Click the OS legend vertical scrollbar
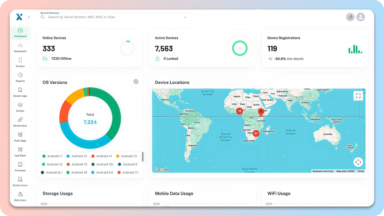The height and width of the screenshot is (216, 384). point(143,157)
